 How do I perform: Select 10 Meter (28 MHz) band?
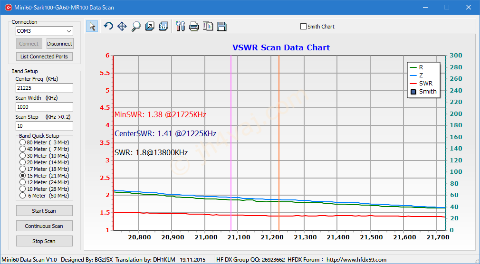[44, 189]
